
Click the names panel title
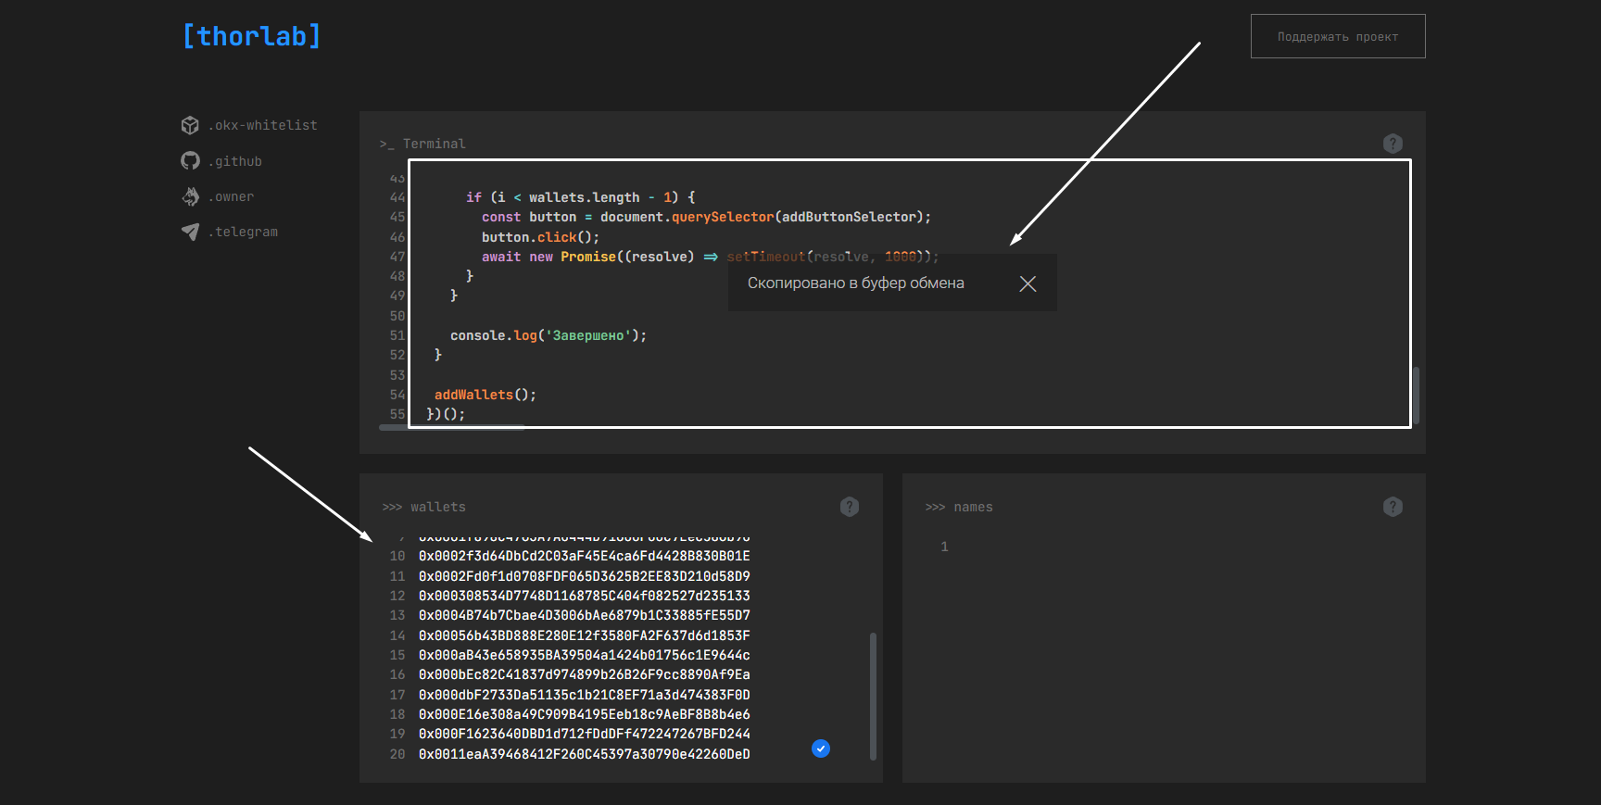[x=959, y=507]
